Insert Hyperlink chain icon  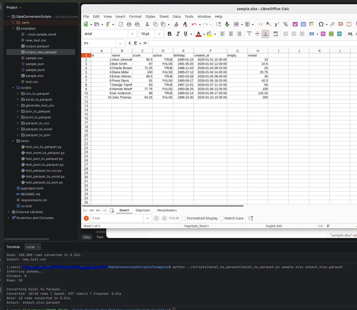click(332, 24)
